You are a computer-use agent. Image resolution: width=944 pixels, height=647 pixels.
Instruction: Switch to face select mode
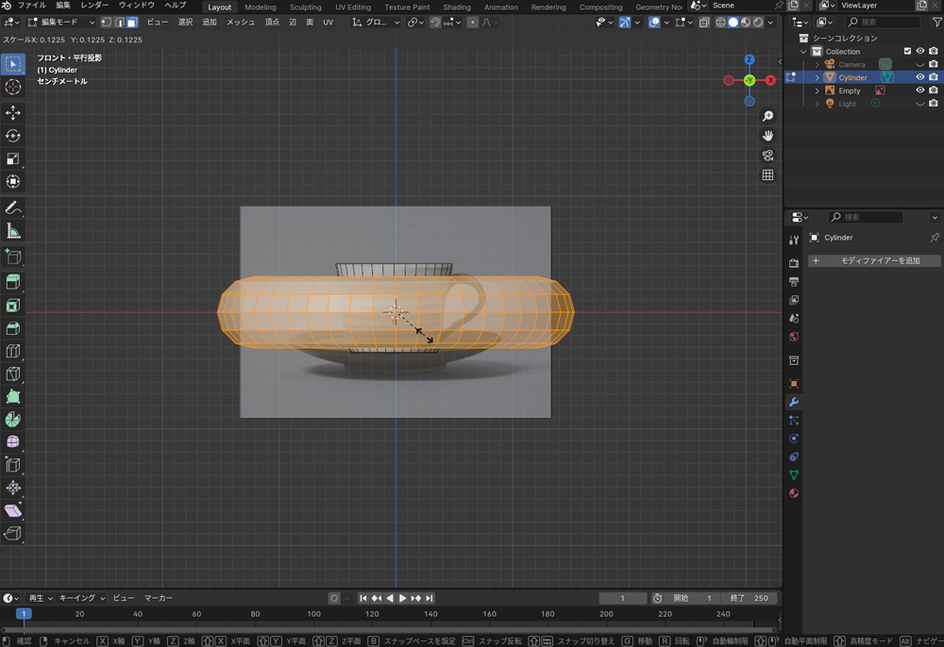click(x=132, y=22)
